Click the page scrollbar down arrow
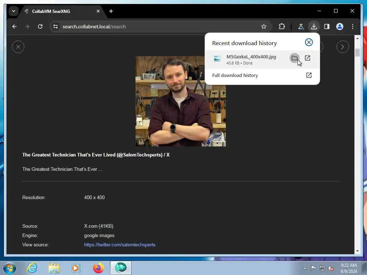367x275 pixels. tap(357, 251)
